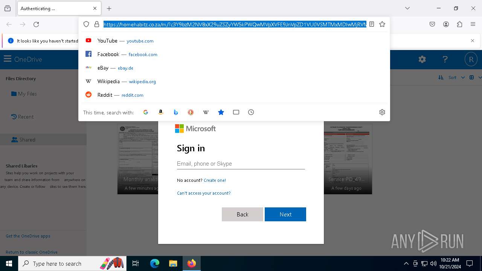This screenshot has height=271, width=482.
Task: Open Recent in sidebar
Action: pyautogui.click(x=23, y=117)
